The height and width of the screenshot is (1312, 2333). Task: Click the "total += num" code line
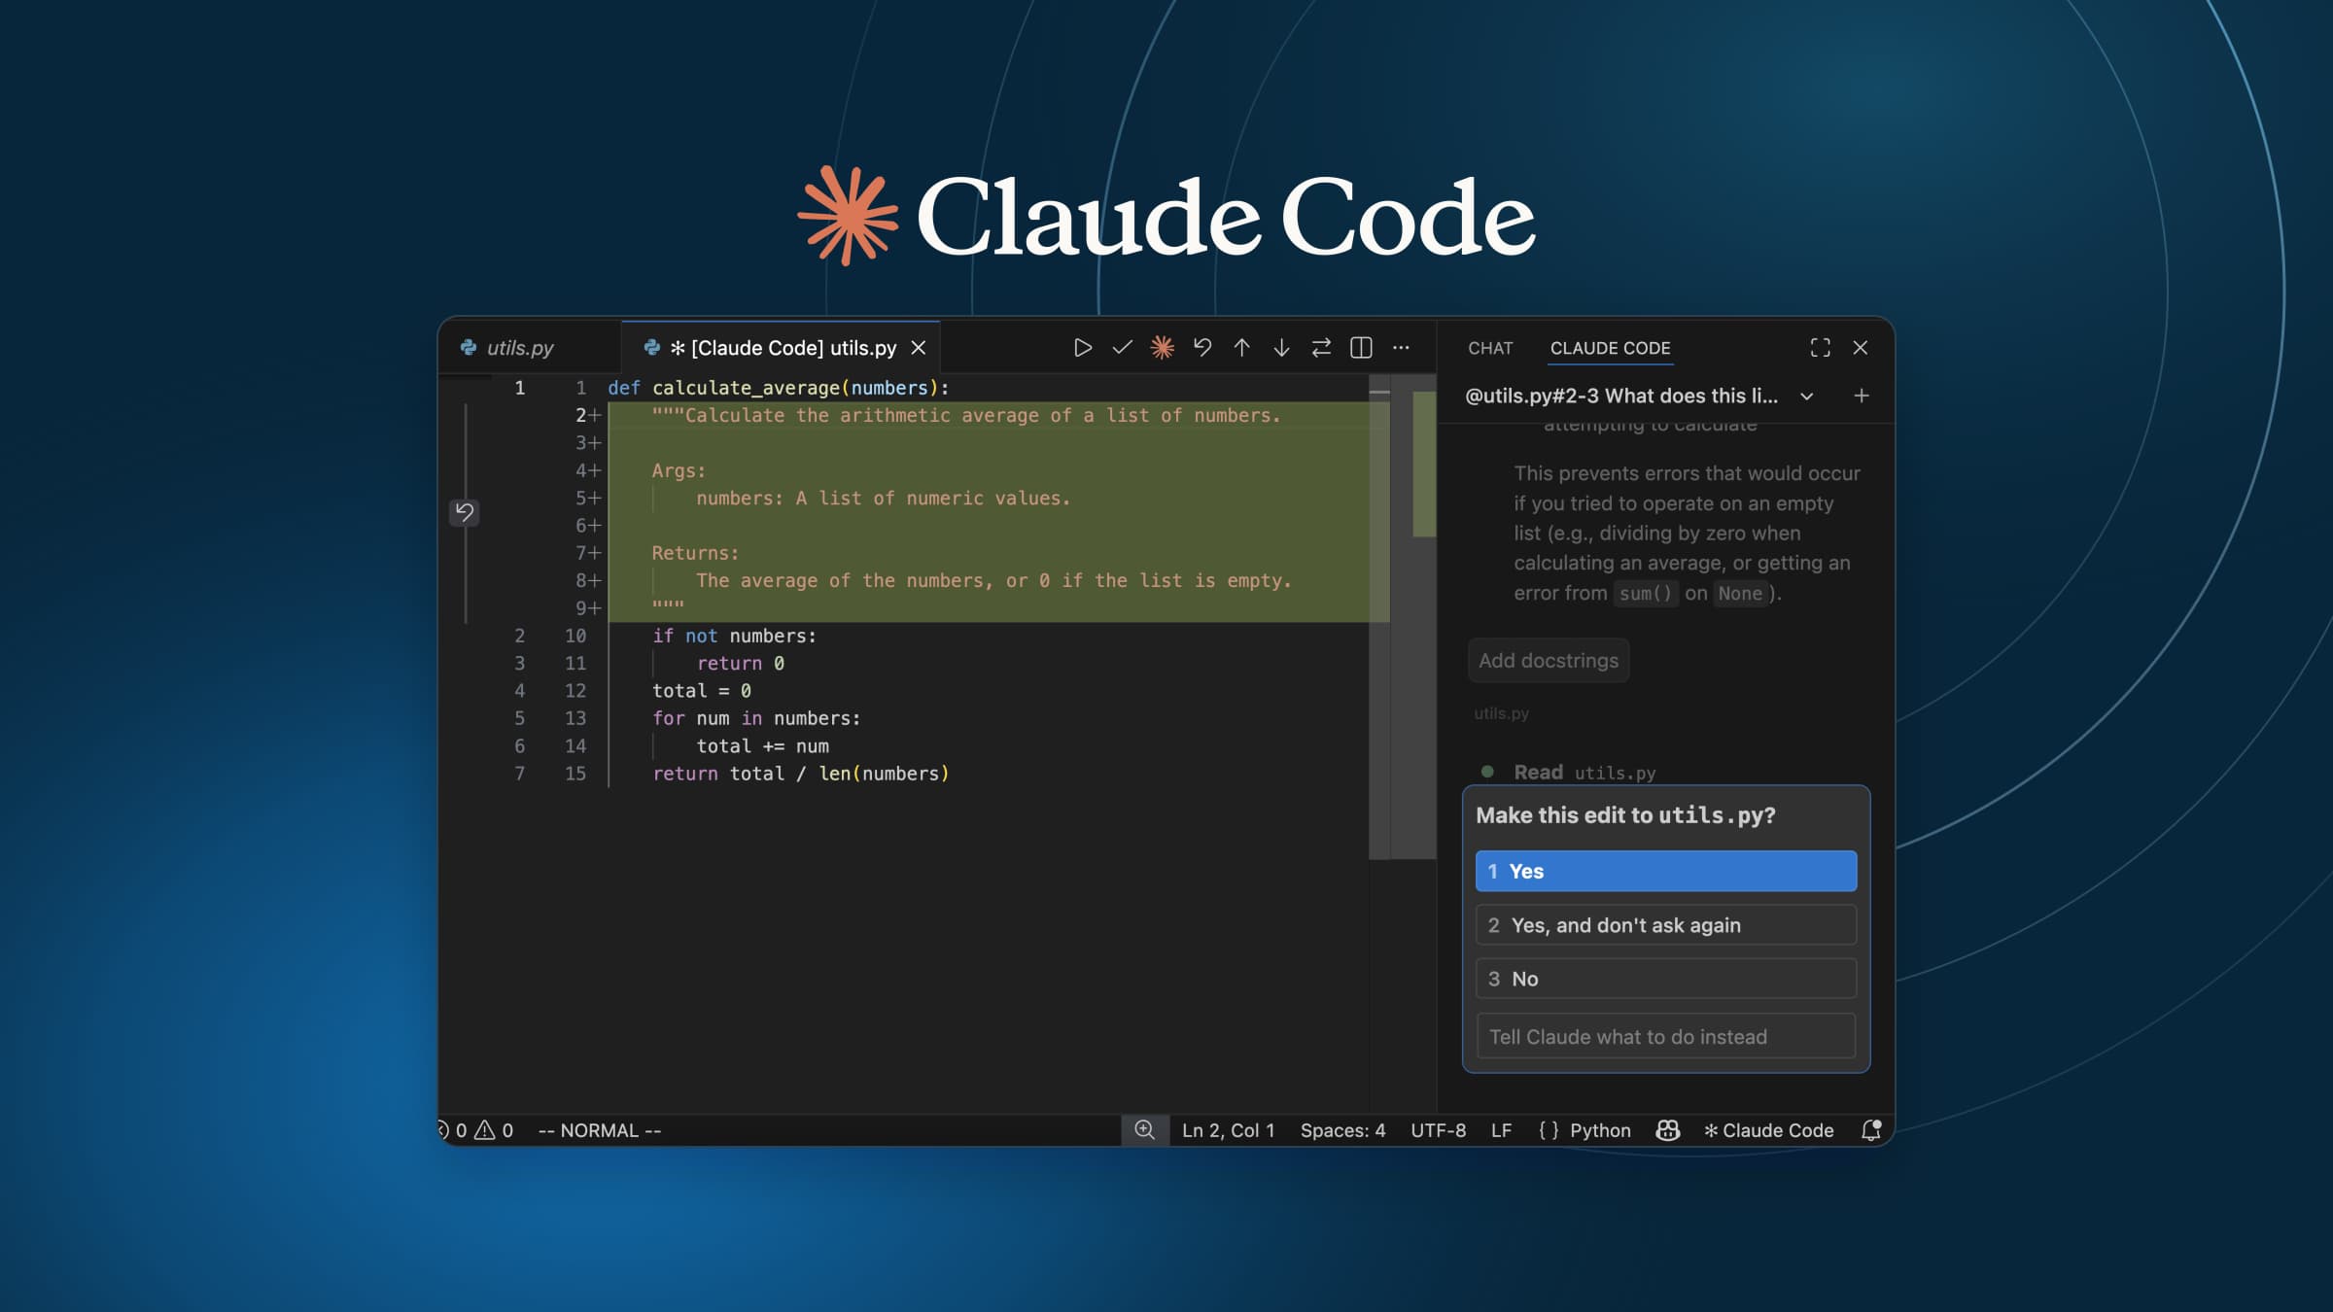point(762,745)
